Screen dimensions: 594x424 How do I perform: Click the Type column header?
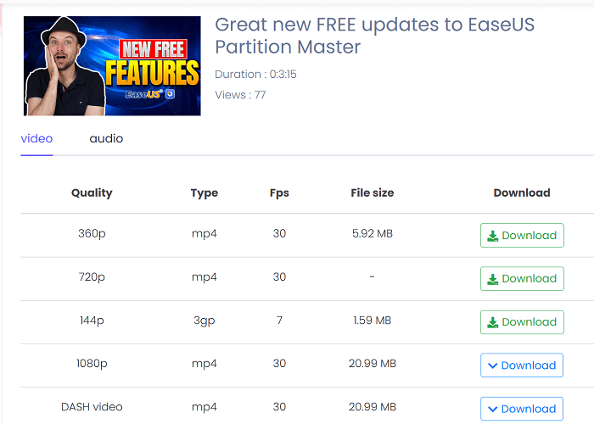click(205, 192)
